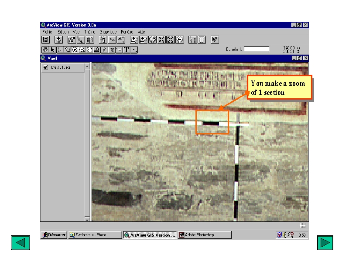This screenshot has height=261, width=349.
Task: Select the Vertex Edit tool
Action: point(60,50)
